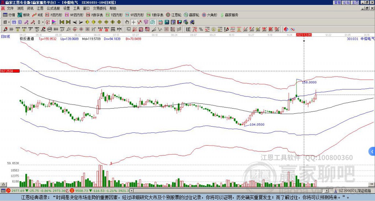Open the 江恩轮 wheel tool
375x201 pixels.
click(174, 15)
